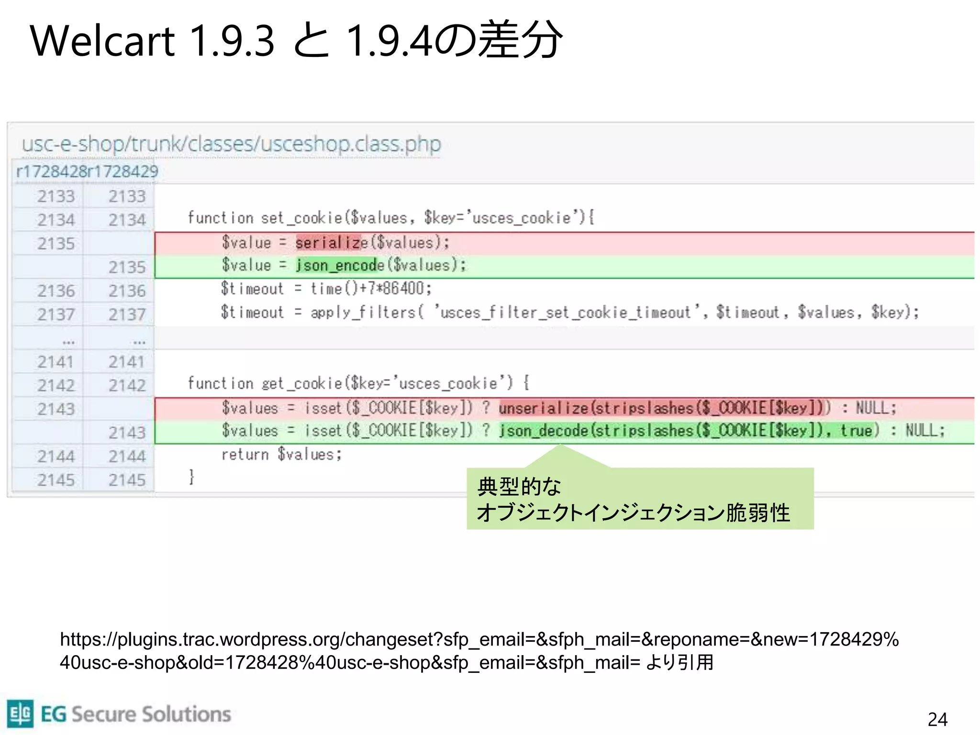This screenshot has height=735, width=980.
Task: Click the apply_filters usces_filter_set_cookie_timeout line
Action: click(570, 312)
